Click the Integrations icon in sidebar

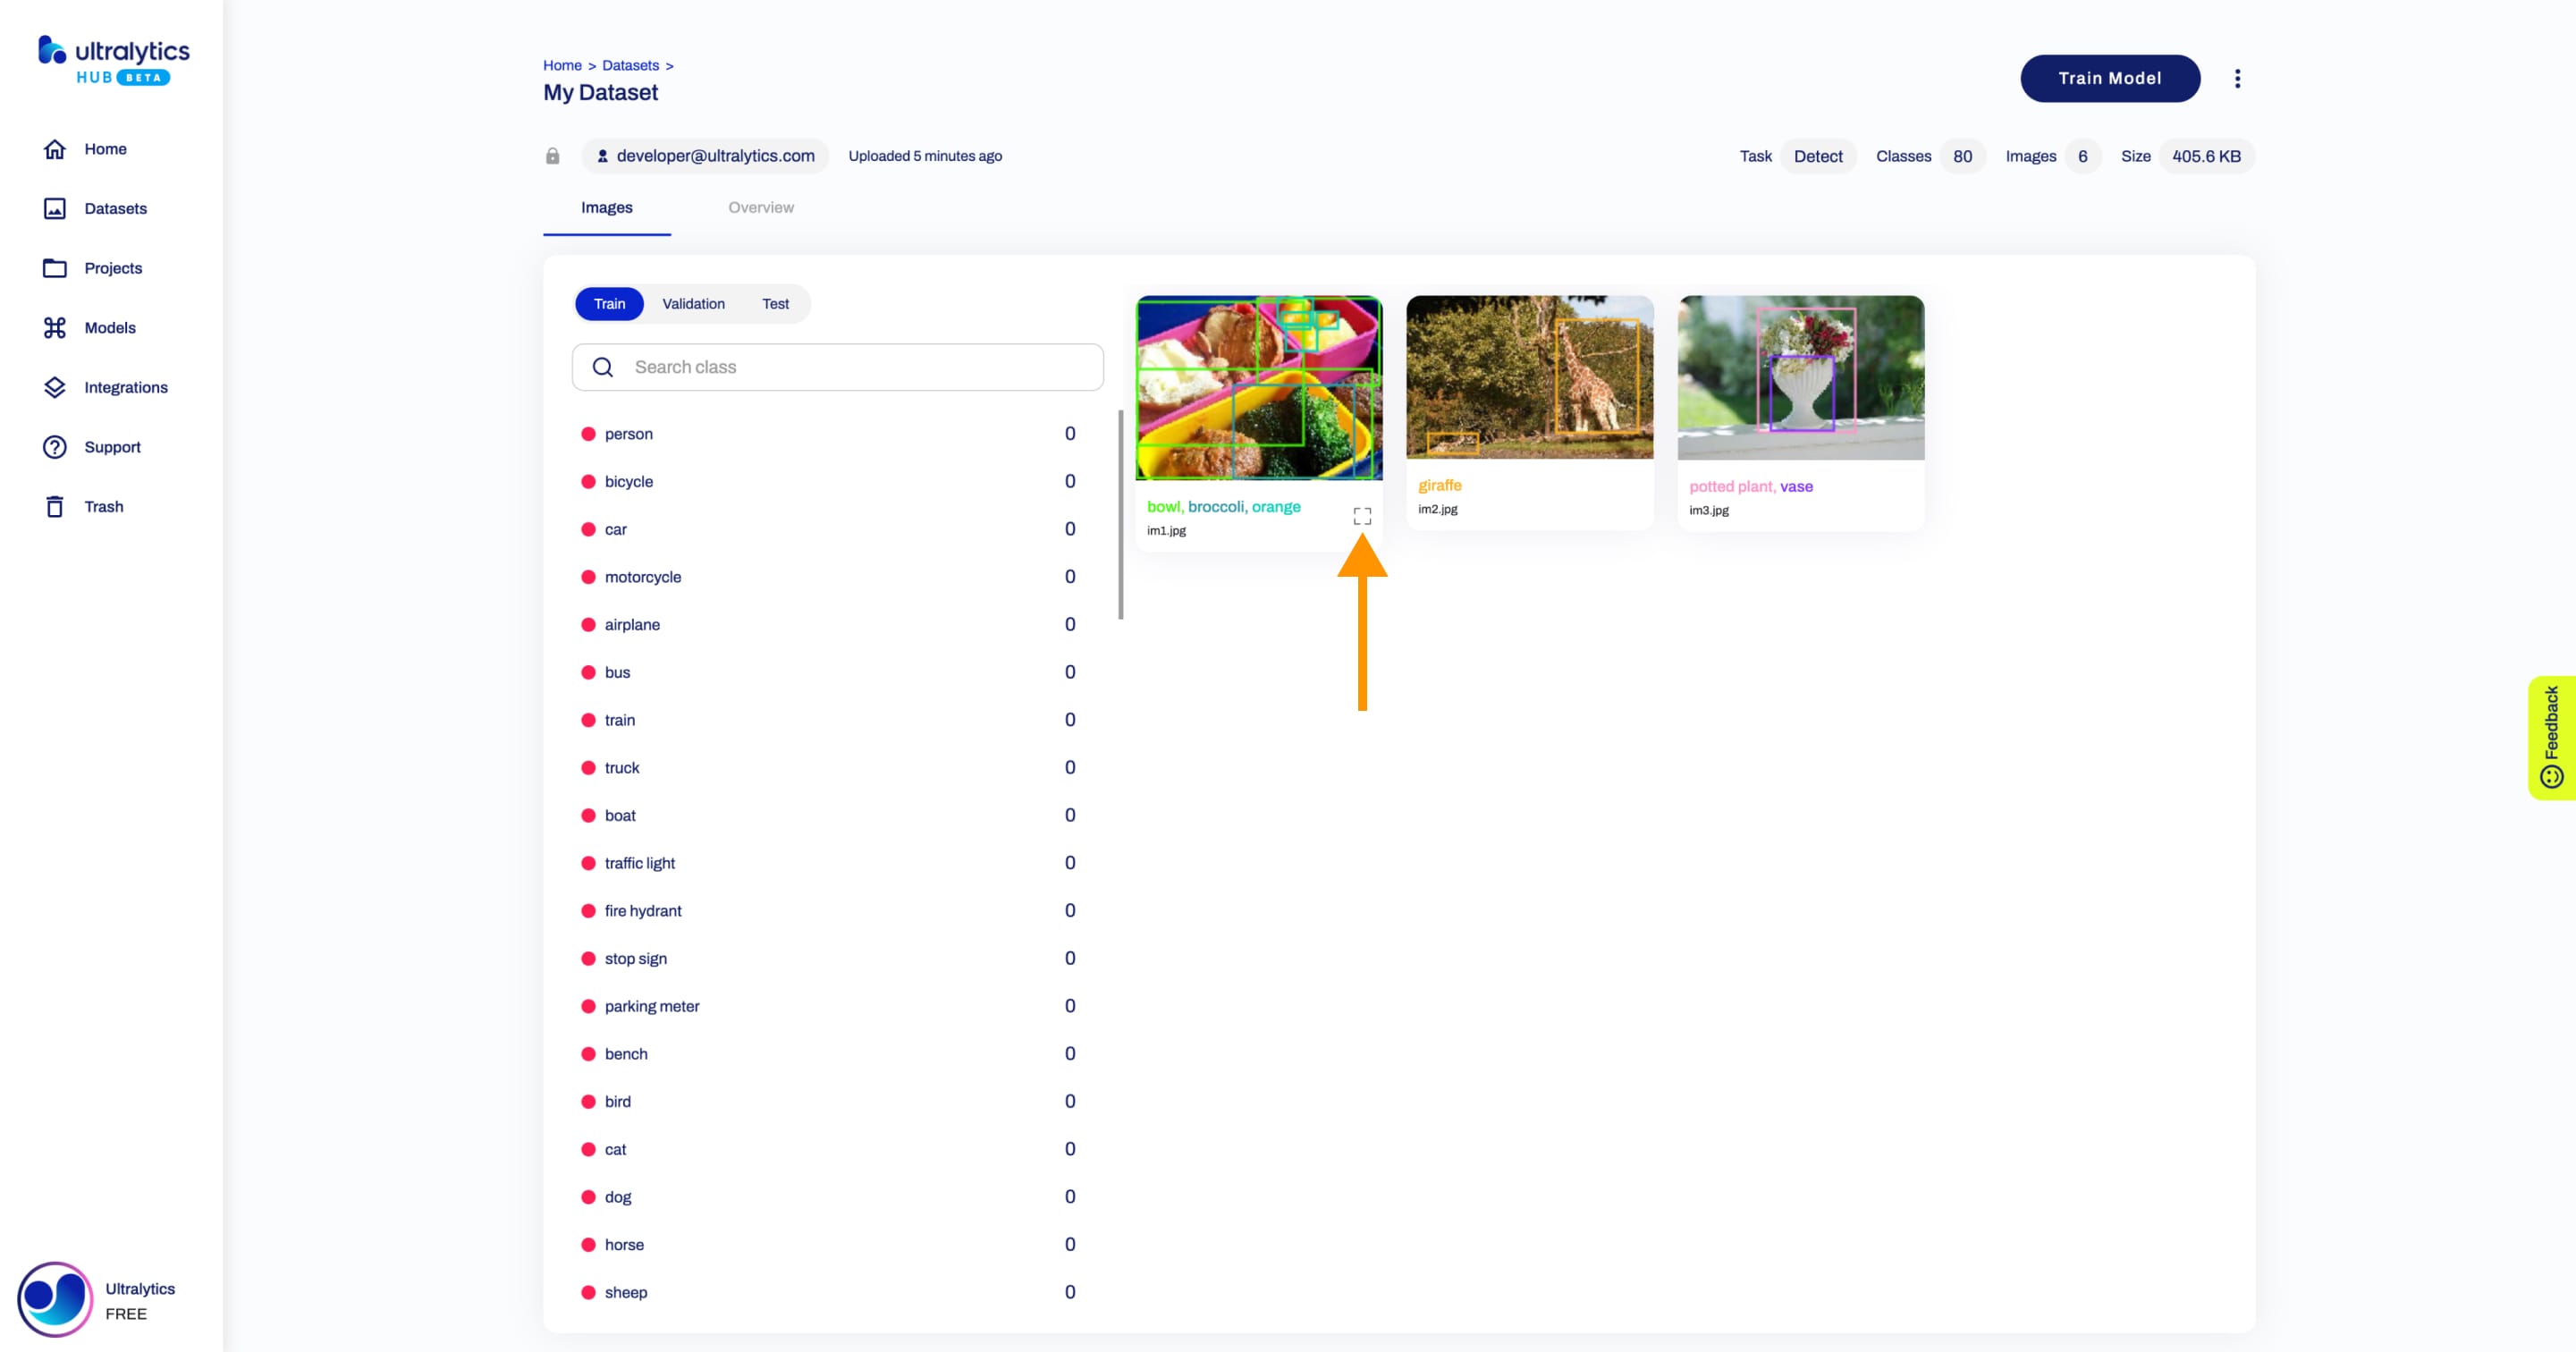click(x=55, y=386)
